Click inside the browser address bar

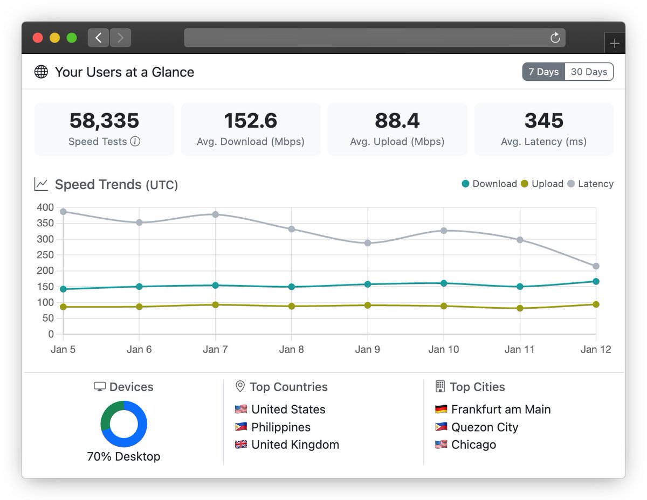pos(372,37)
